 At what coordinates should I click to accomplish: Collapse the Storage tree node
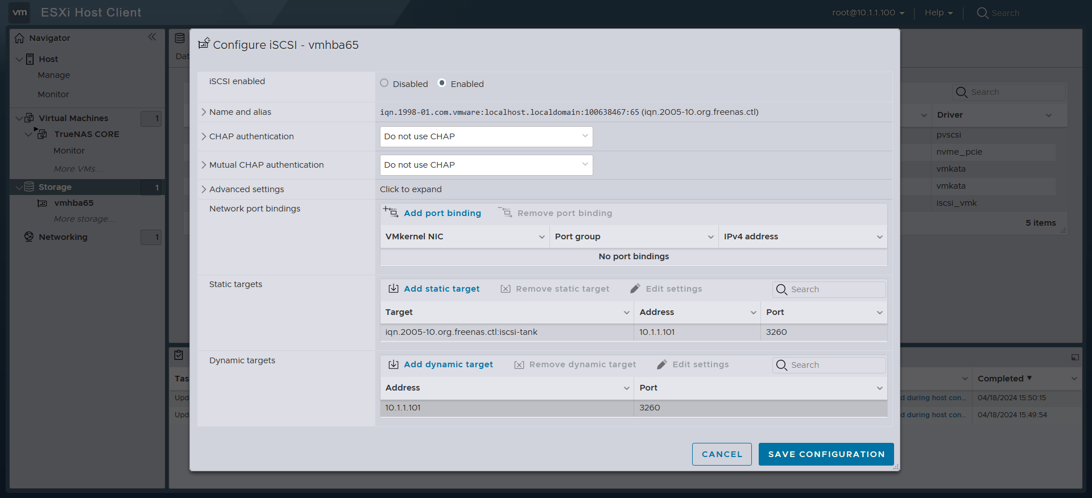point(19,187)
